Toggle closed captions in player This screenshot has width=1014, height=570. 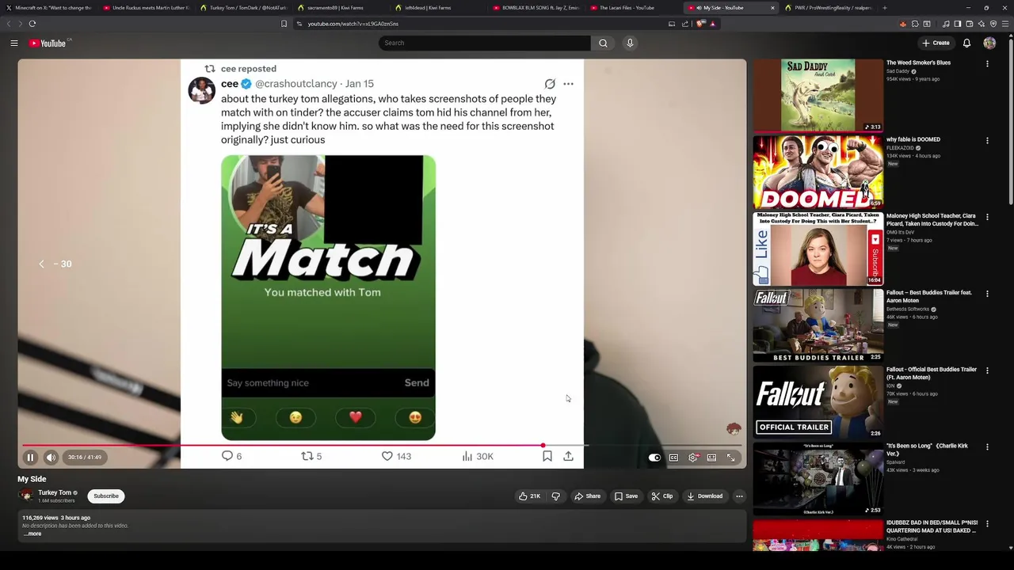(673, 458)
